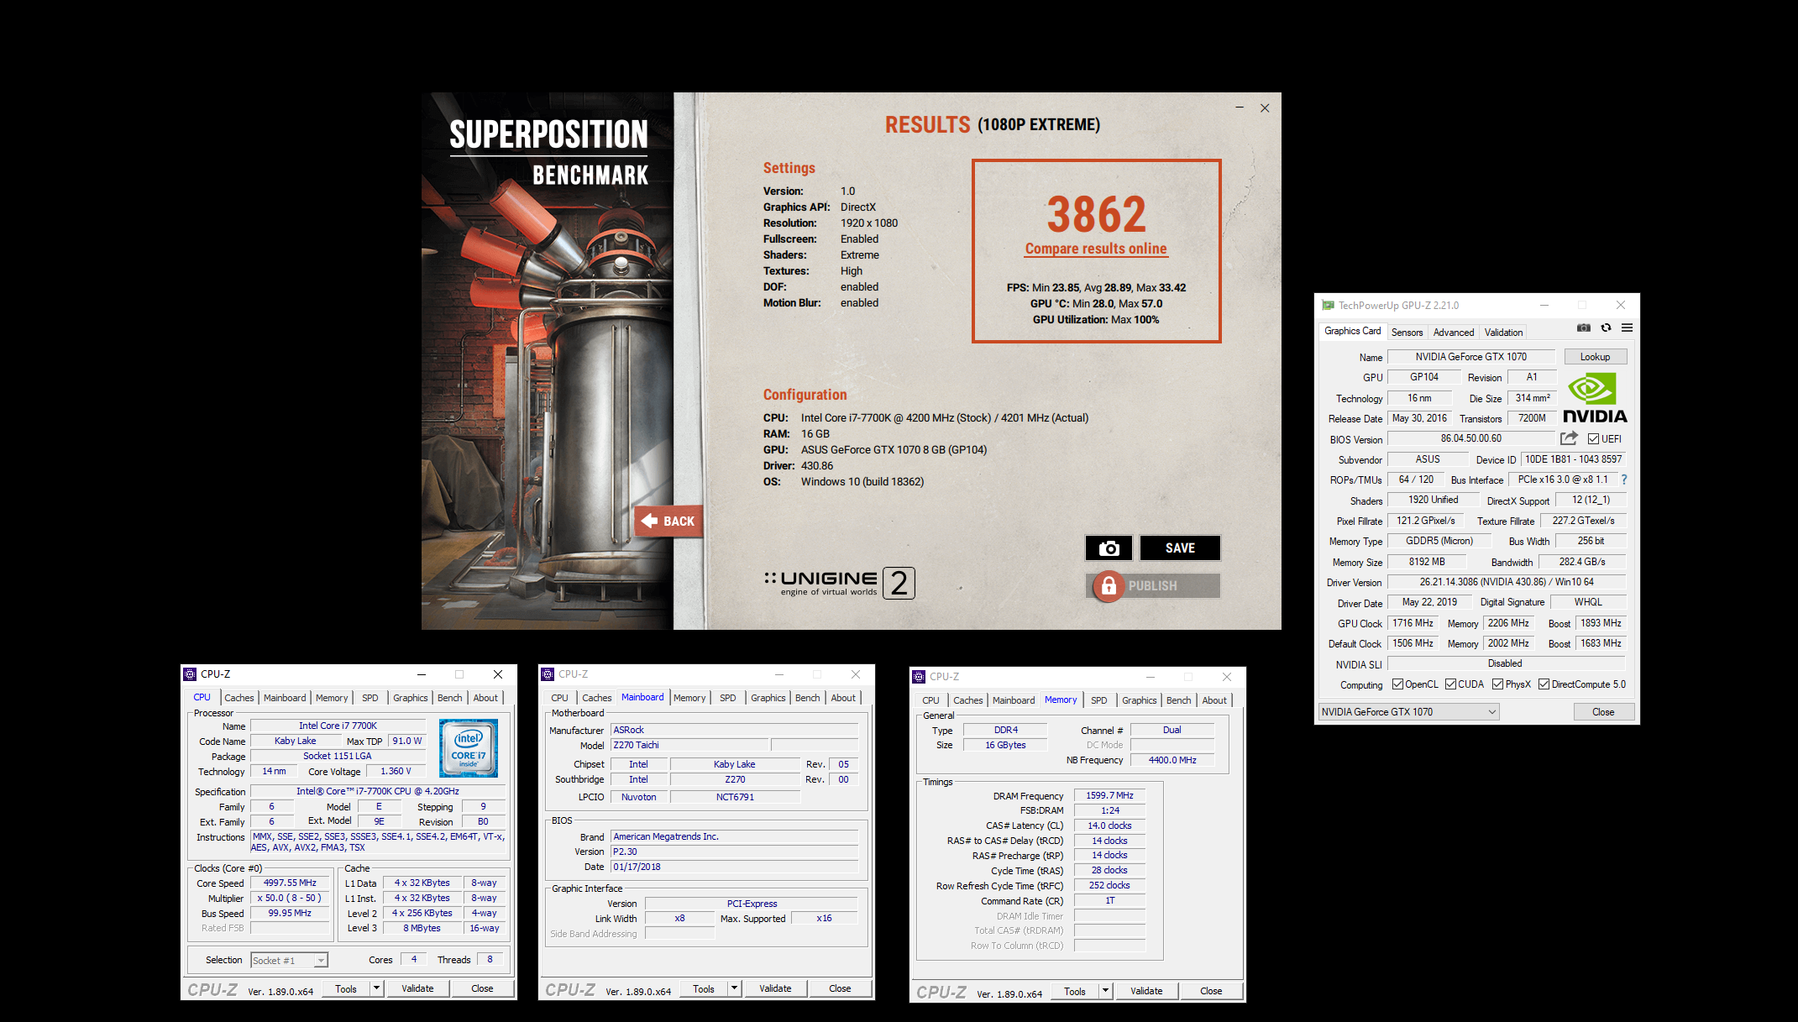Click the Close button in GPU-Z
Viewport: 1798px width, 1022px height.
[x=1603, y=712]
